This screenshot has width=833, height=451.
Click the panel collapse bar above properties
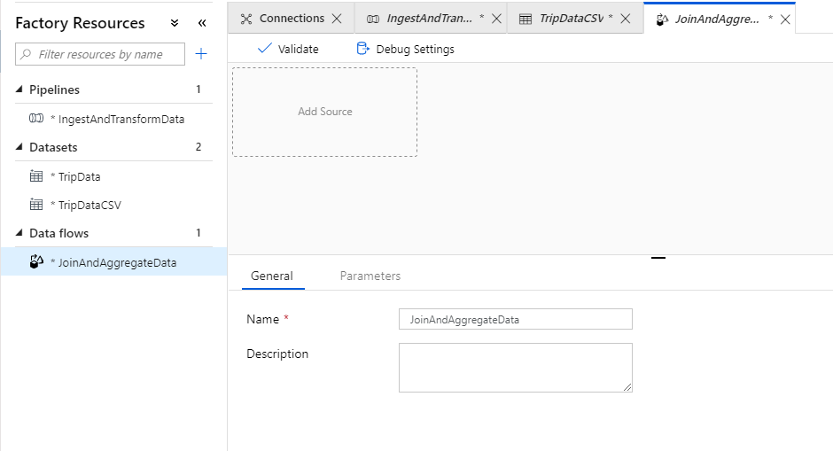coord(658,258)
